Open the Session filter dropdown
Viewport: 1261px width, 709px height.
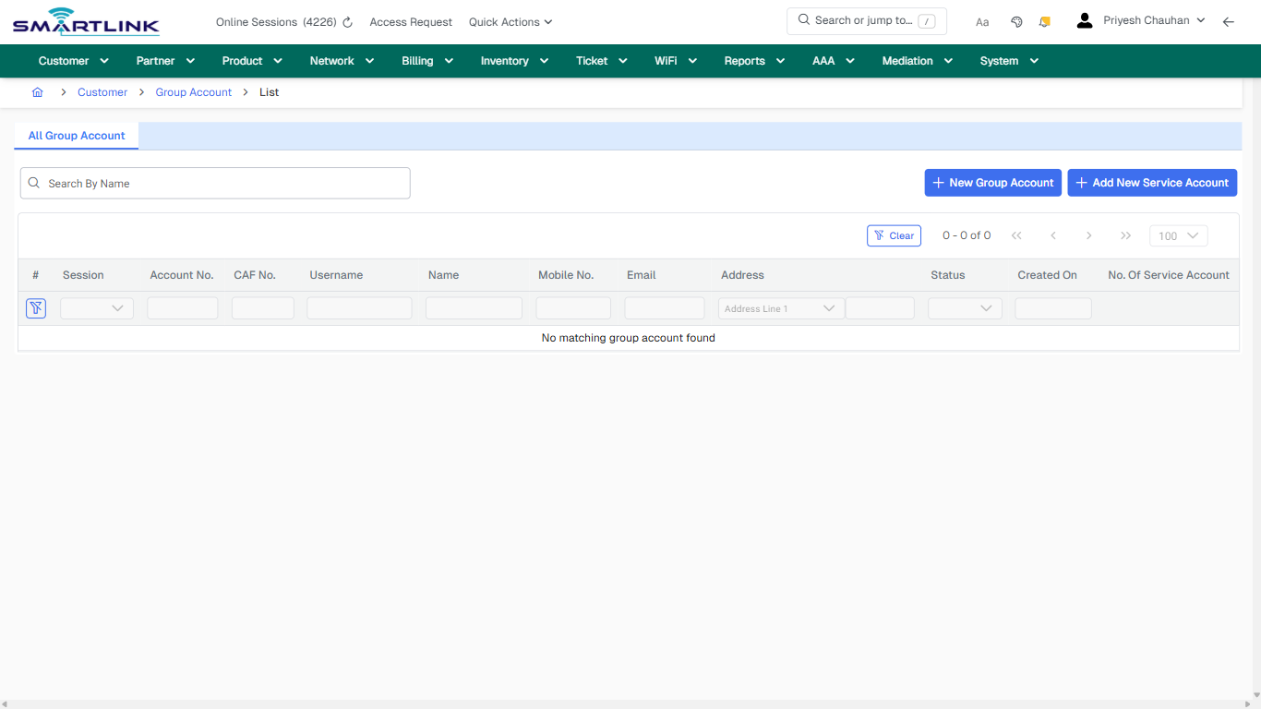pyautogui.click(x=96, y=307)
